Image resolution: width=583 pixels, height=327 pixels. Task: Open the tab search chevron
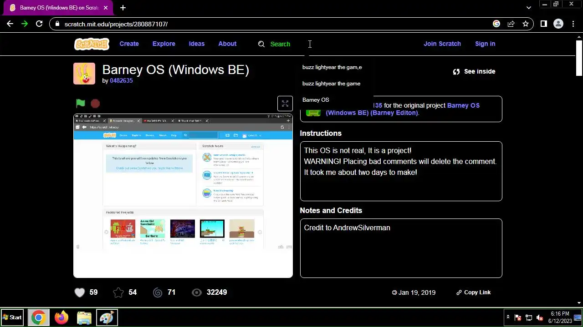[528, 8]
